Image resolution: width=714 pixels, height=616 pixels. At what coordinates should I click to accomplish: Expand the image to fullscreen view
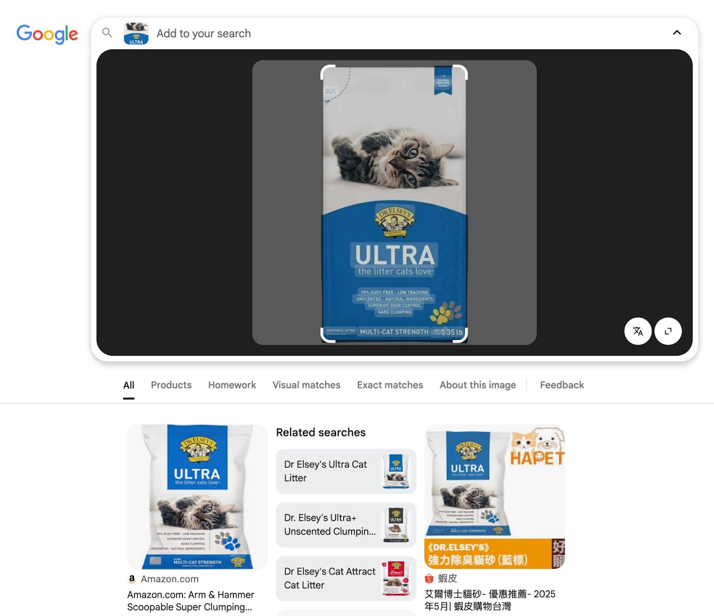[668, 332]
